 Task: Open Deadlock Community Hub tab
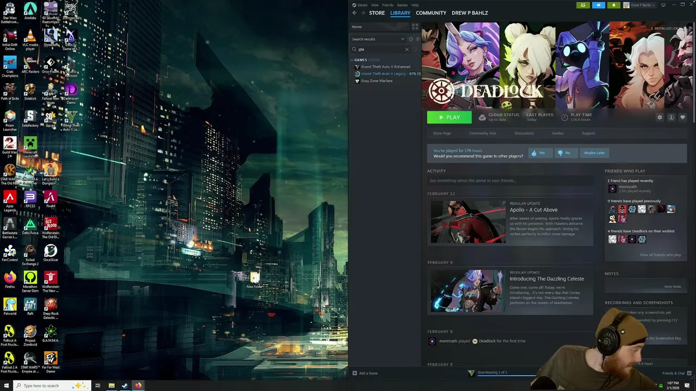[x=483, y=133]
